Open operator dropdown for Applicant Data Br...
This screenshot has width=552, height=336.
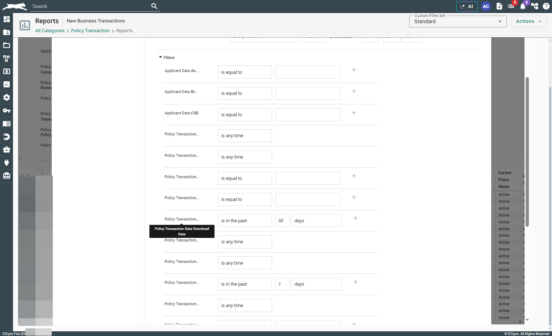coord(245,93)
